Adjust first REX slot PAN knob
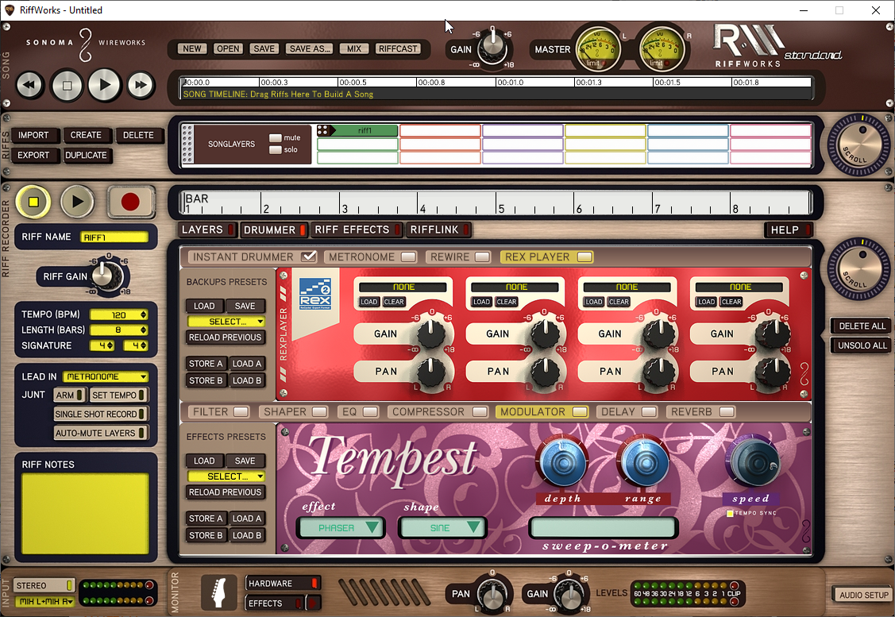The width and height of the screenshot is (895, 617). pos(431,372)
